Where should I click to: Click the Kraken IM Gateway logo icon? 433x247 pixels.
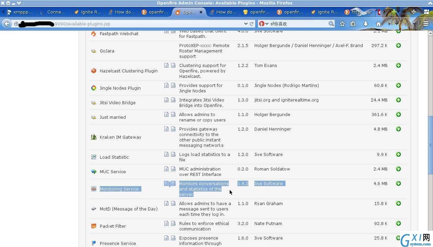tap(94, 137)
